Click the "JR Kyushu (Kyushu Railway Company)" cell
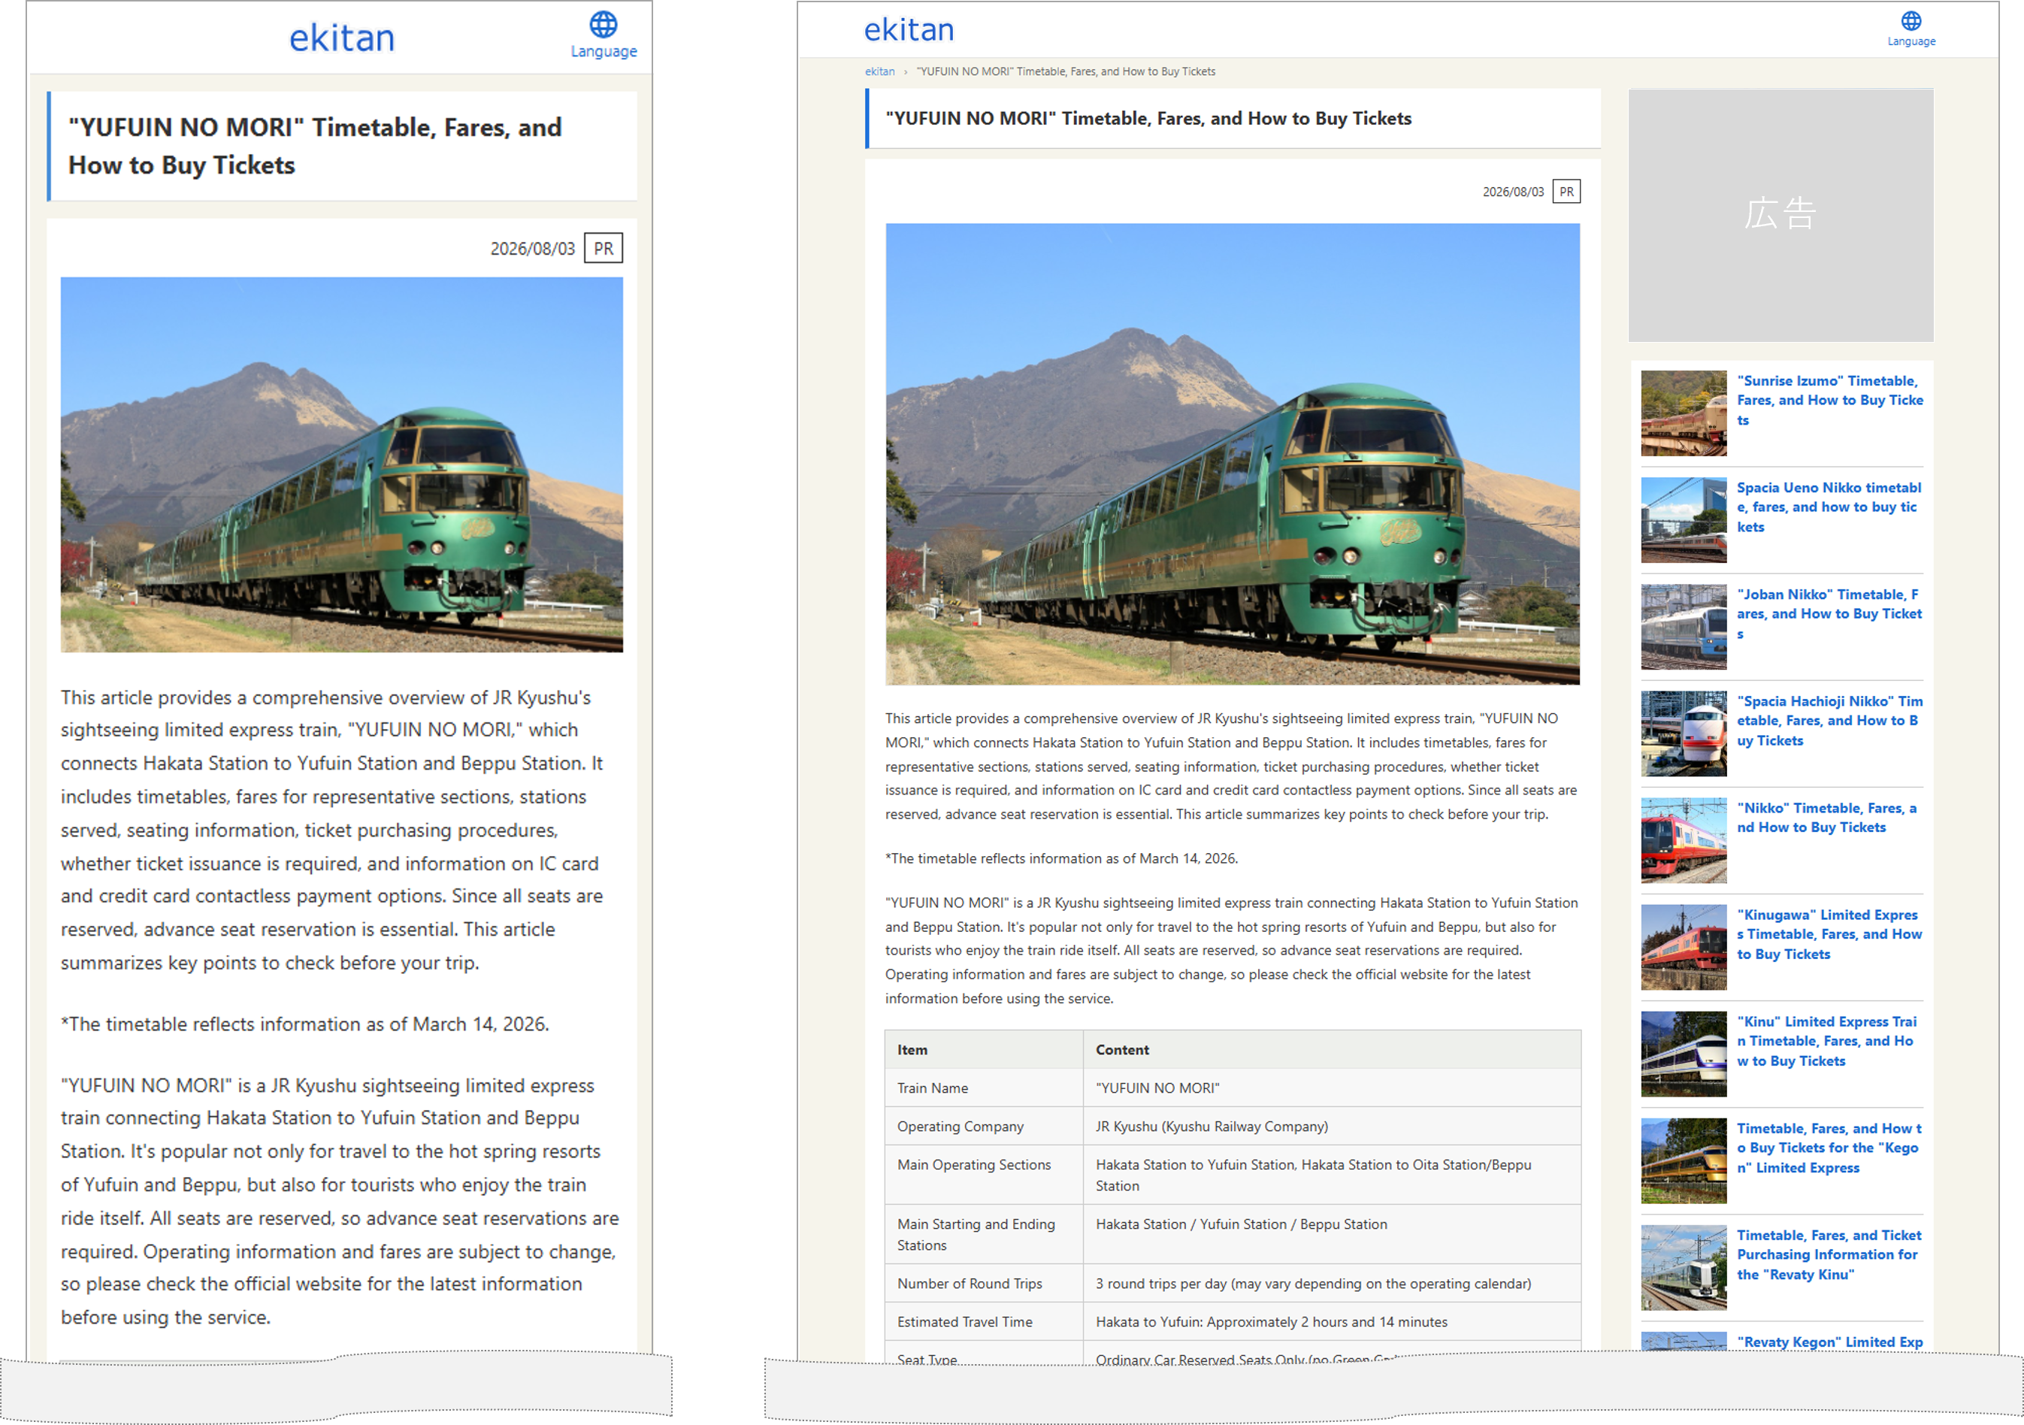The width and height of the screenshot is (2024, 1425). pyautogui.click(x=1331, y=1126)
